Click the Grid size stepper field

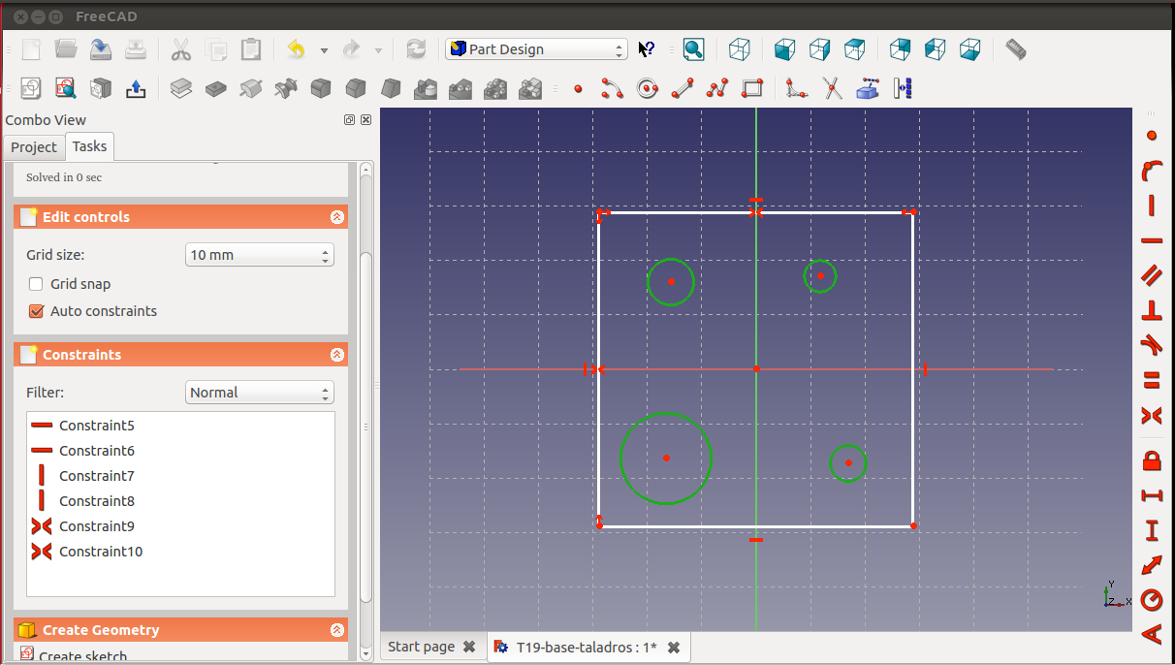(x=252, y=255)
